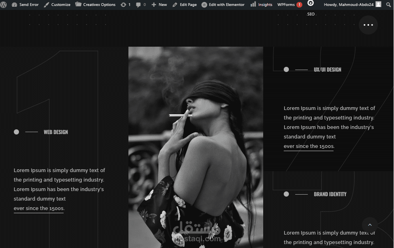The image size is (394, 248).
Task: Open Creativex Options menu
Action: coord(96,4)
